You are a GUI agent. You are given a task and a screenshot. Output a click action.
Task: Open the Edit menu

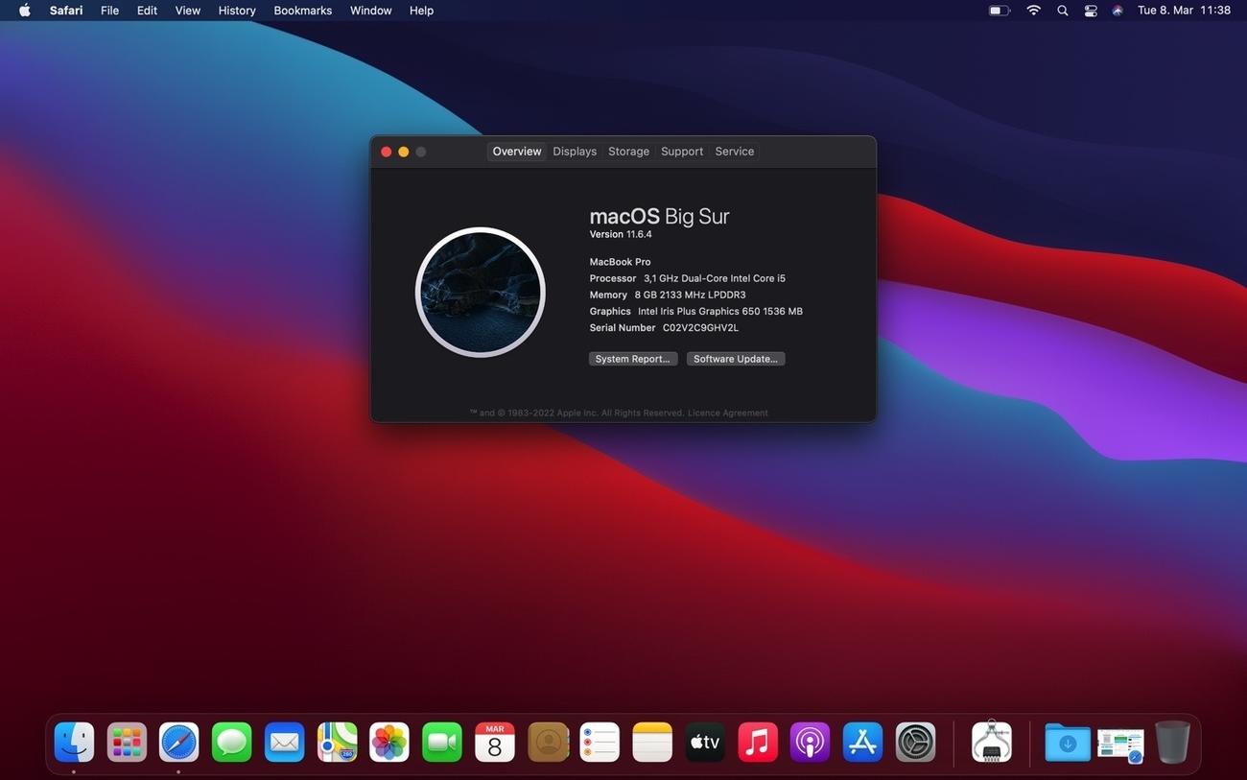tap(147, 11)
